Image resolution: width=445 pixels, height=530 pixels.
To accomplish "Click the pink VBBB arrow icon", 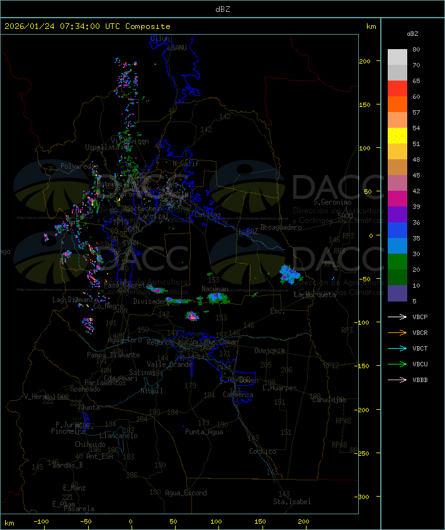I will (x=397, y=380).
